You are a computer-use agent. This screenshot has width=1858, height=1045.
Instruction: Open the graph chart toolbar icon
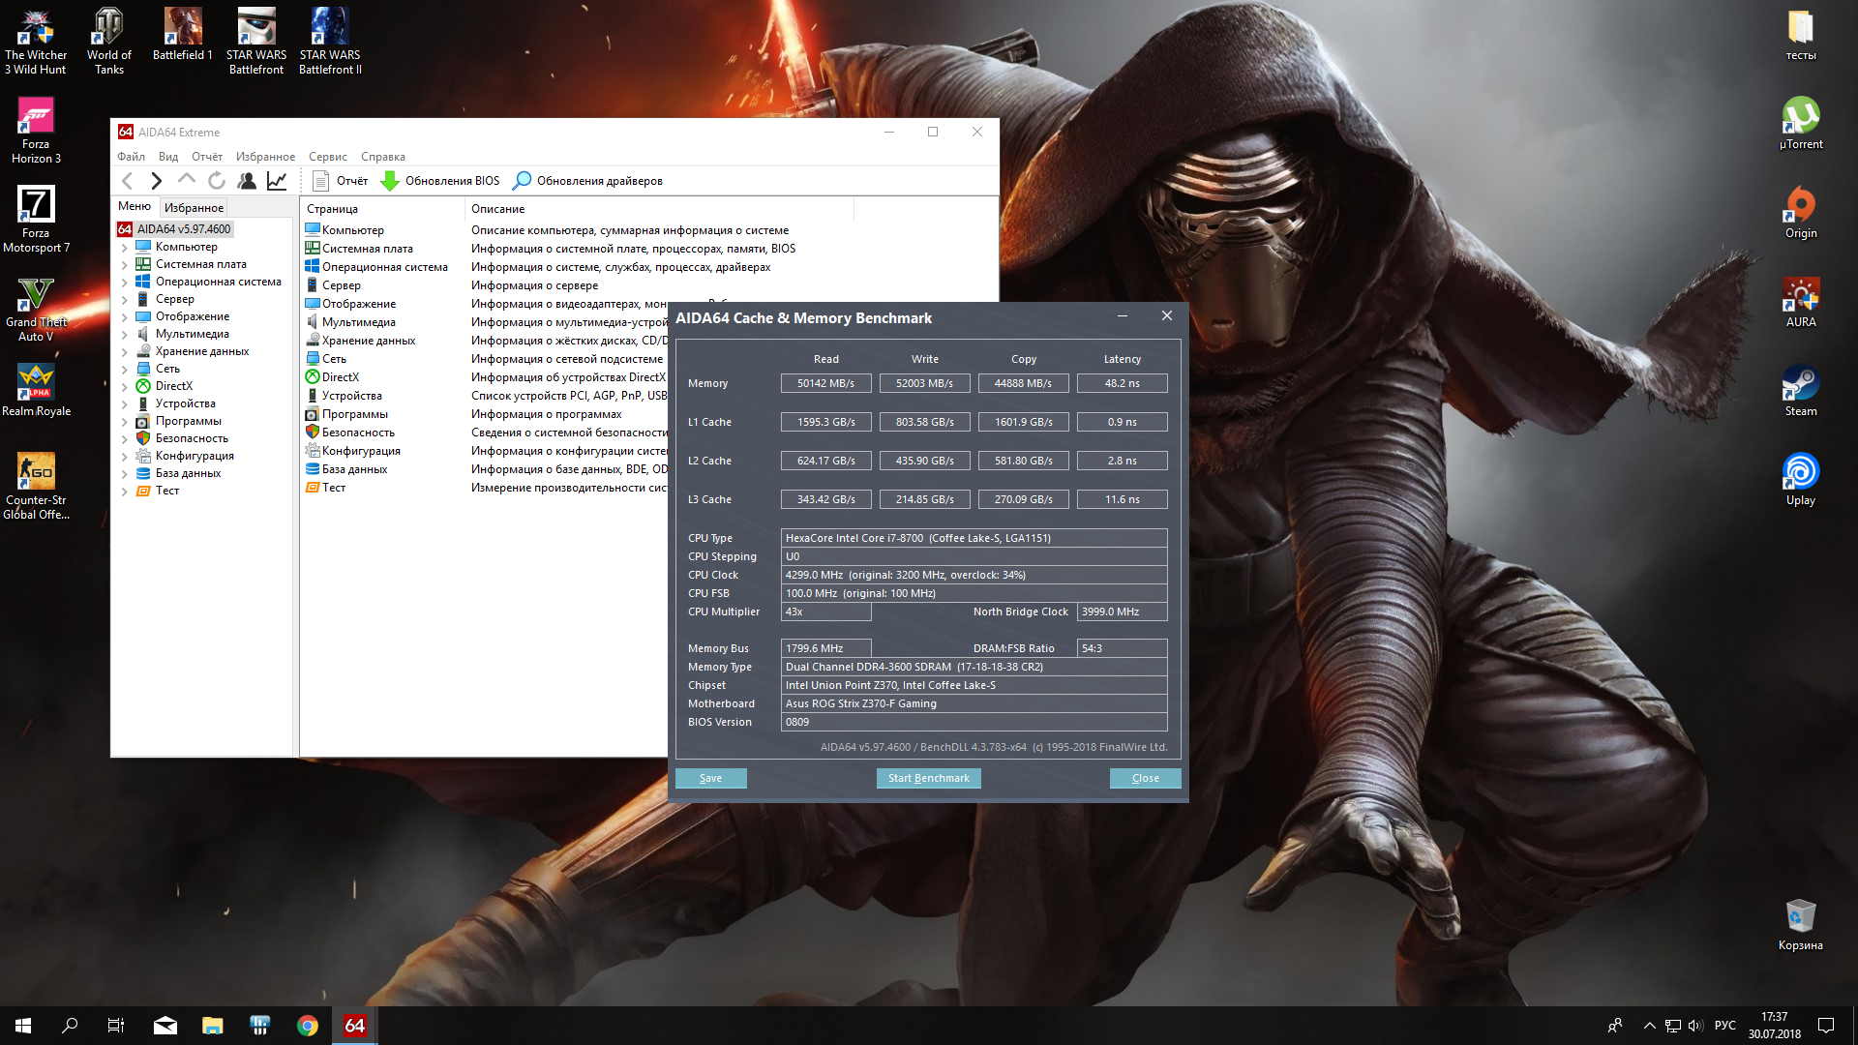(x=277, y=181)
